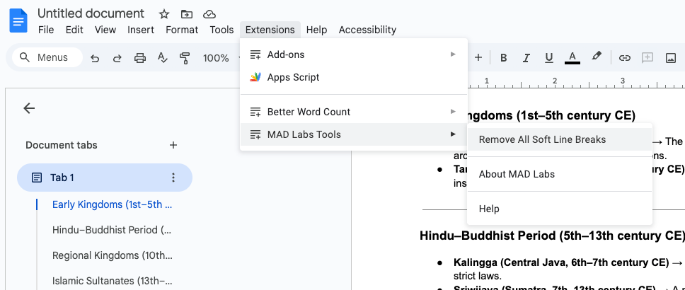This screenshot has width=685, height=290.
Task: Toggle bold formatting
Action: [503, 58]
